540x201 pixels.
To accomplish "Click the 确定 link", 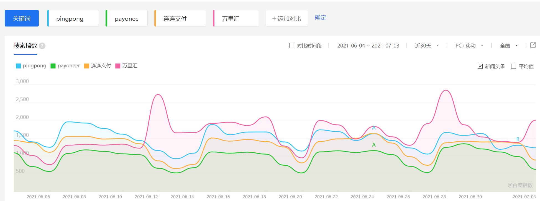I will pos(321,18).
